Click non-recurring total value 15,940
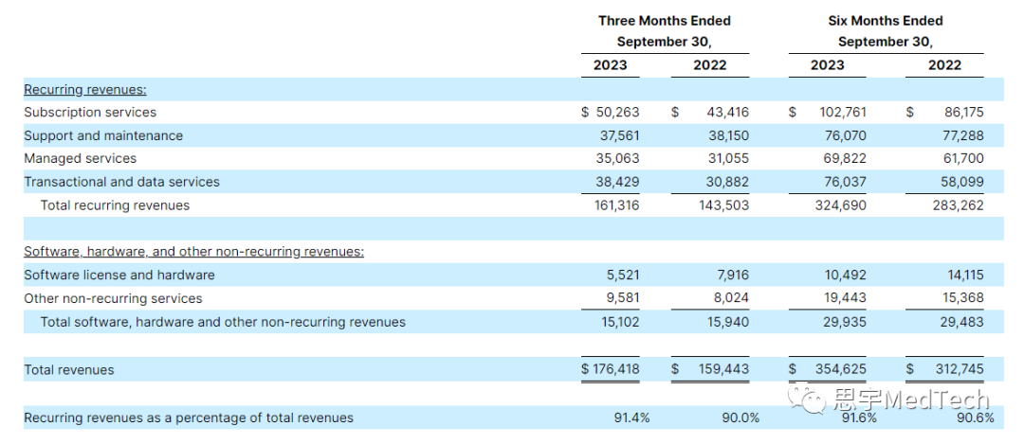The width and height of the screenshot is (1024, 444). pyautogui.click(x=727, y=322)
